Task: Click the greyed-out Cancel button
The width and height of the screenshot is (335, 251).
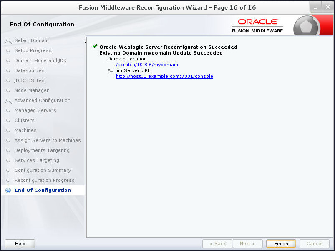Action: pyautogui.click(x=314, y=244)
